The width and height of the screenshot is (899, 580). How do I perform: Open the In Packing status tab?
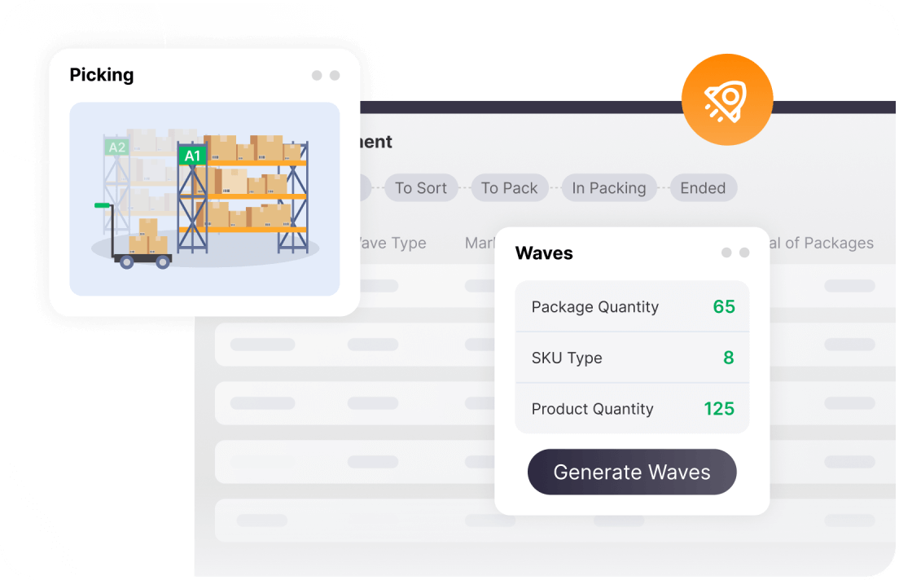click(609, 188)
